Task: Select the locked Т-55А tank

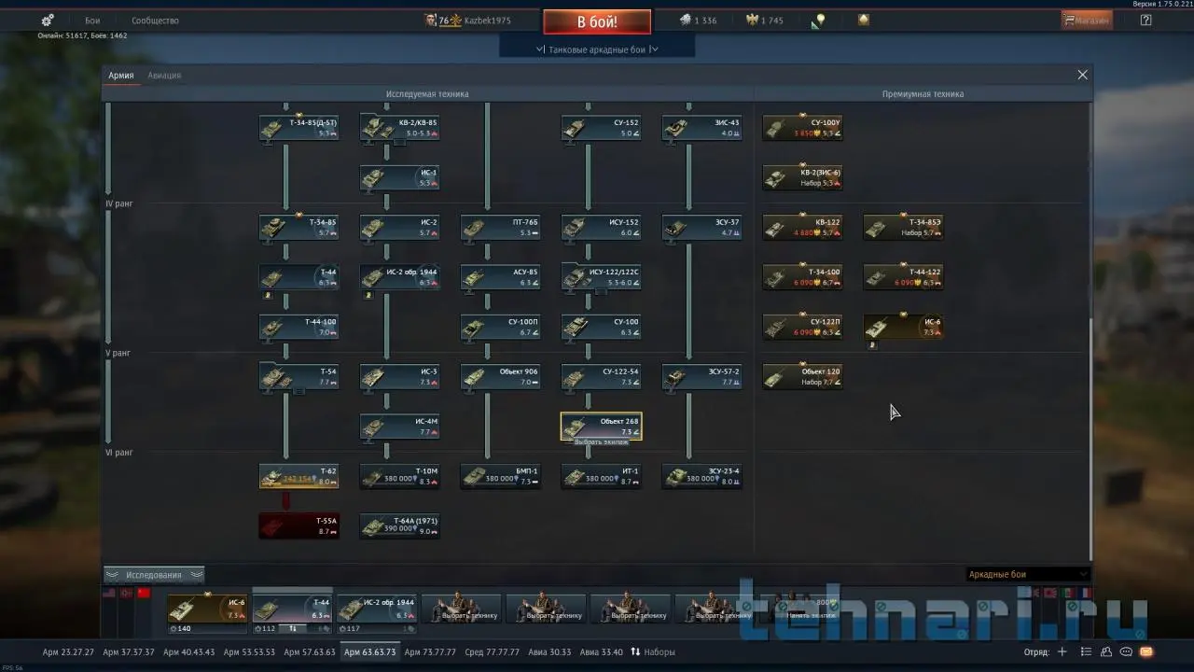Action: pyautogui.click(x=298, y=526)
